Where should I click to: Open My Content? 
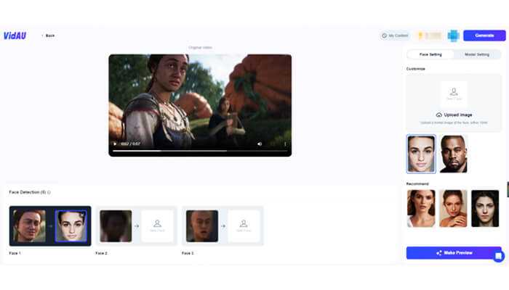396,35
